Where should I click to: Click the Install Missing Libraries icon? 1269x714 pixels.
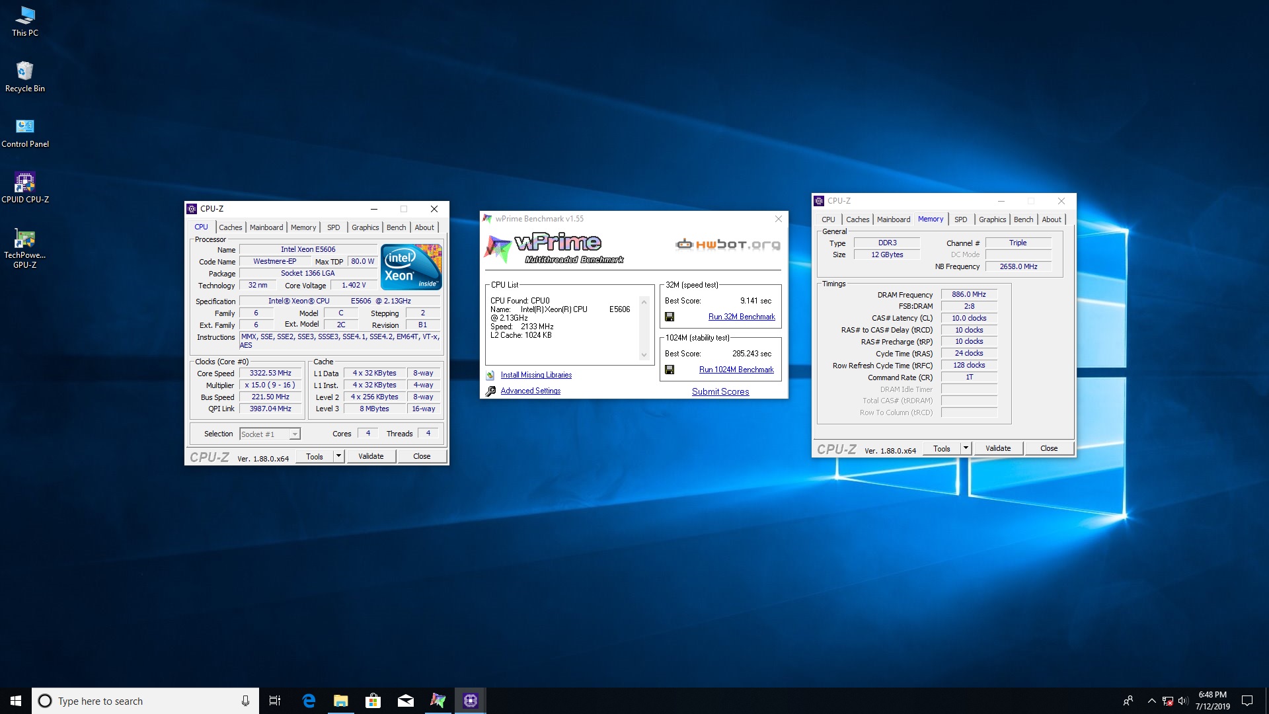[x=490, y=375]
